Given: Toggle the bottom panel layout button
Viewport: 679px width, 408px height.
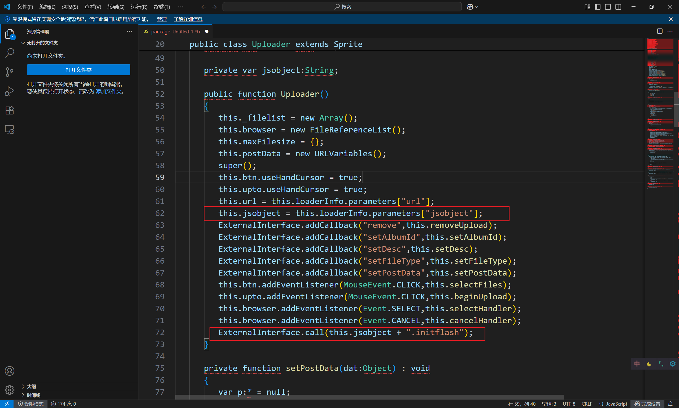Looking at the screenshot, I should 608,7.
